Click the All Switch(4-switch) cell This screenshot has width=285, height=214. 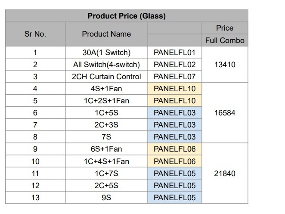pos(106,64)
